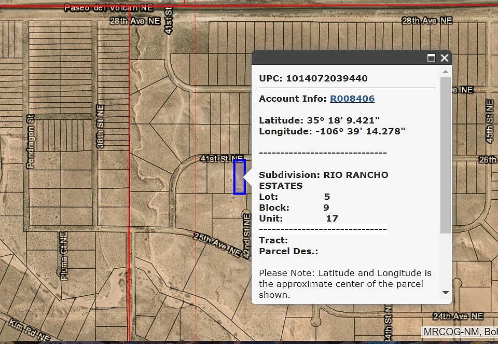498x344 pixels.
Task: Close the parcel info popup
Action: (x=445, y=58)
